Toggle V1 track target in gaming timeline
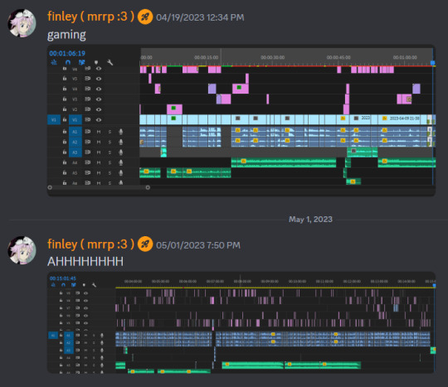 pos(75,119)
